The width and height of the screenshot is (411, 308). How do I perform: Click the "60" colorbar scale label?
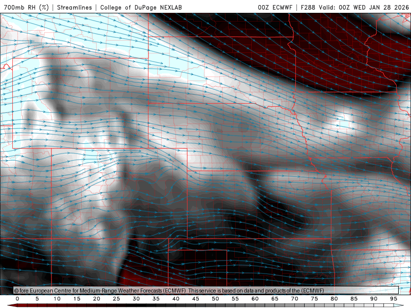pyautogui.click(x=255, y=299)
